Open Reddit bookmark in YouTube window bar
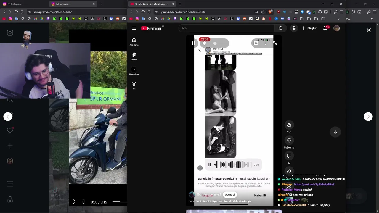This screenshot has width=379, height=213. 245,19
